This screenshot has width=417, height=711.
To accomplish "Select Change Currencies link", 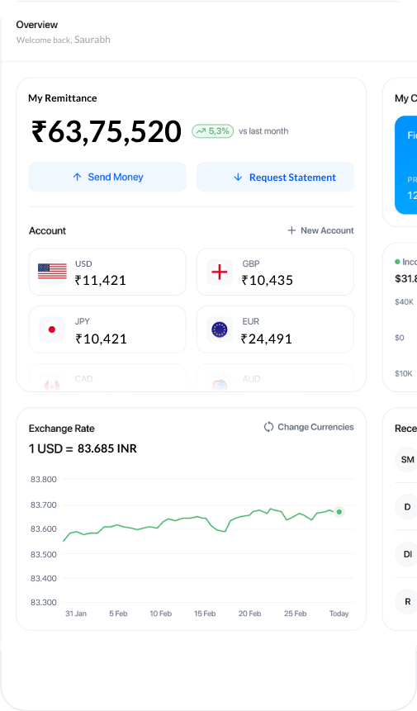I will click(309, 427).
